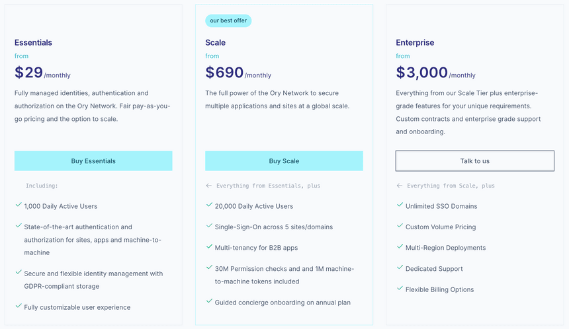Click the checkmark beside Fully customizable user experience

tap(19, 307)
